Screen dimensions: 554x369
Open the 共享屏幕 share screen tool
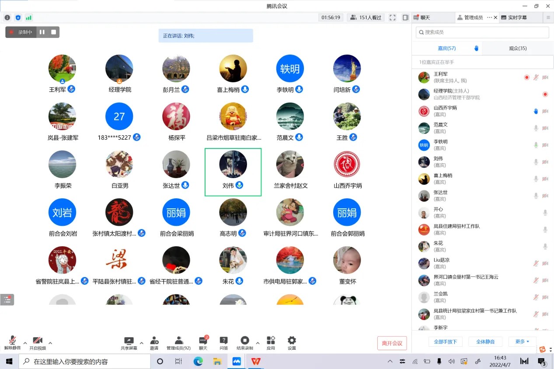point(129,343)
